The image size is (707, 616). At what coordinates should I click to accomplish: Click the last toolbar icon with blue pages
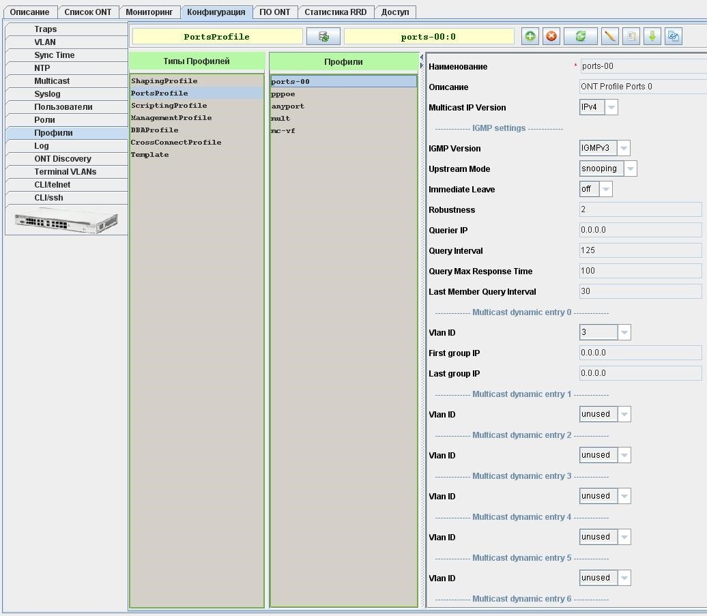(674, 37)
